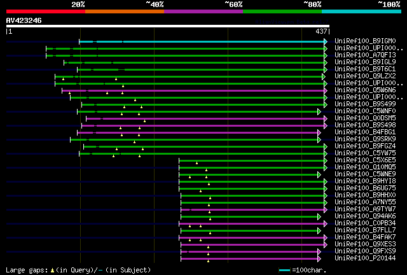The height and width of the screenshot is (275, 407).
Task: Click the UniRef100_Q9XES3 label
Action: (x=365, y=244)
